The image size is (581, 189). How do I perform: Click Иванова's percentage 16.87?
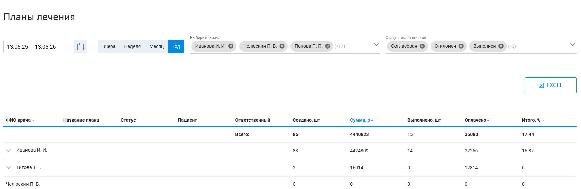point(528,151)
